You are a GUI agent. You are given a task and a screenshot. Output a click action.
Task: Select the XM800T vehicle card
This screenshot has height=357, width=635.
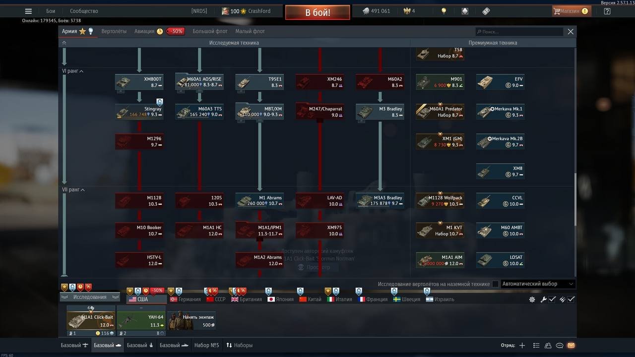pos(139,82)
